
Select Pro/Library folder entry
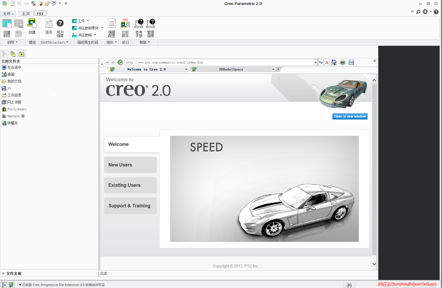(14, 109)
